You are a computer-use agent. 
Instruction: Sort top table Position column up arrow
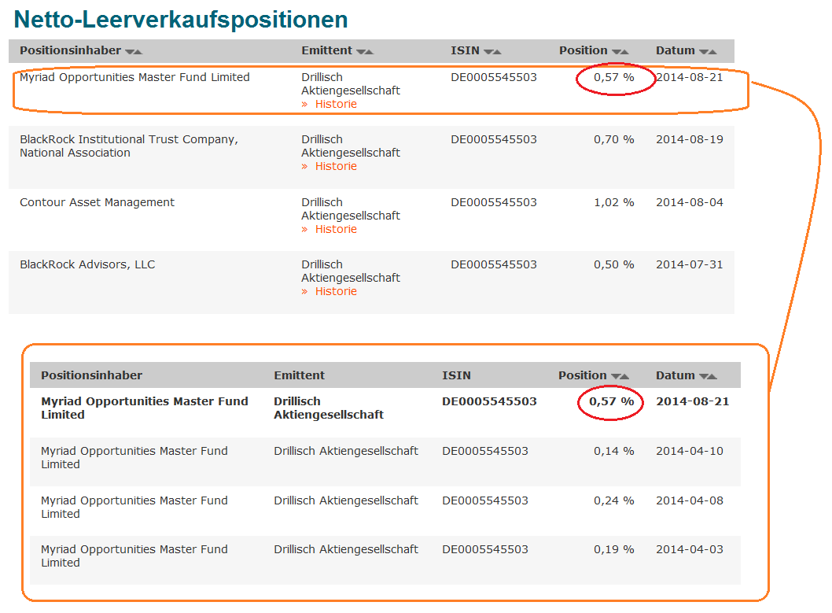(x=625, y=51)
